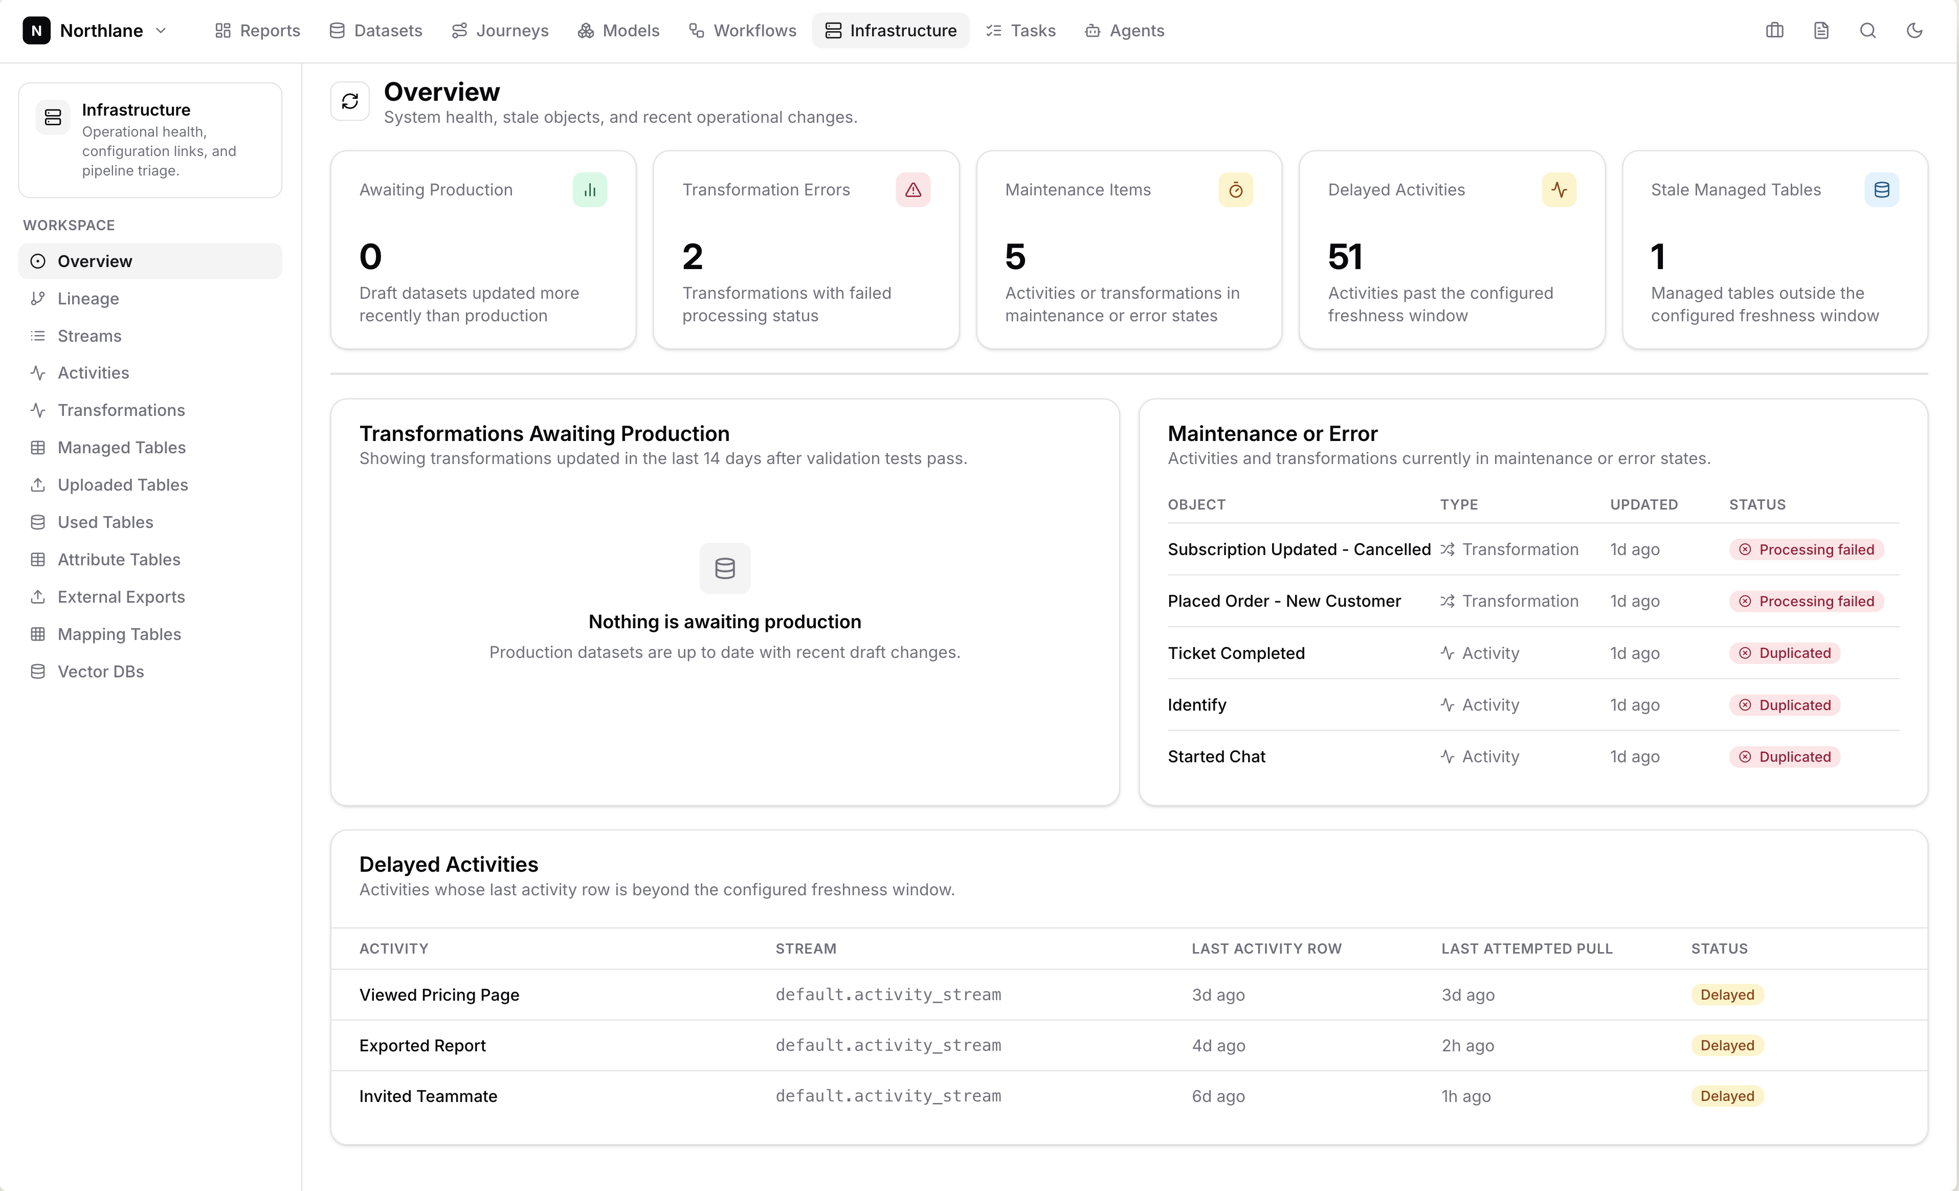The width and height of the screenshot is (1959, 1191).
Task: Click the Maintenance Items timer icon
Action: coord(1236,190)
